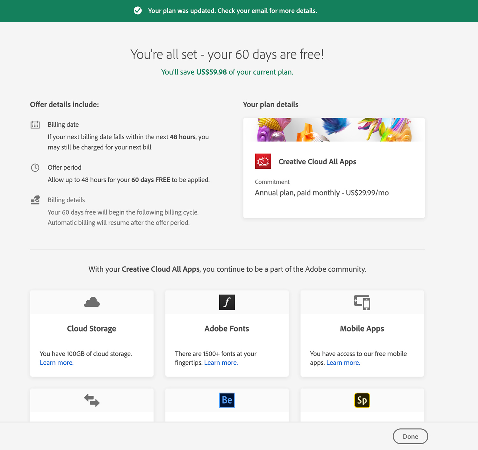478x450 pixels.
Task: Click the Mobile Apps devices icon
Action: (x=362, y=302)
